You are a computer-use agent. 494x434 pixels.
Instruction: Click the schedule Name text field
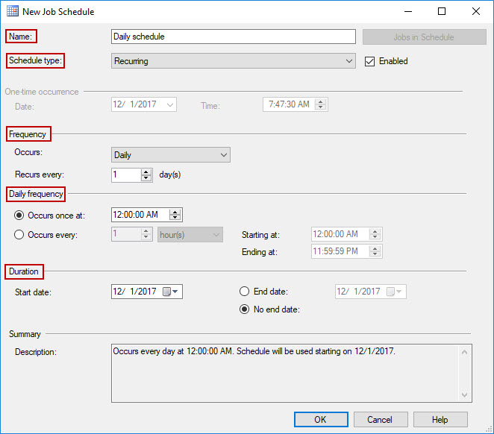tap(234, 37)
